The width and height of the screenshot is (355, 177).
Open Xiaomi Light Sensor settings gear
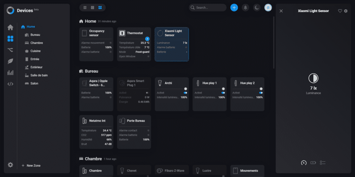(346, 11)
